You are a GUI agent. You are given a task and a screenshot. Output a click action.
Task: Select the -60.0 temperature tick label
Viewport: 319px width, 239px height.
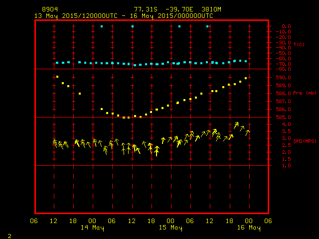pyautogui.click(x=284, y=59)
